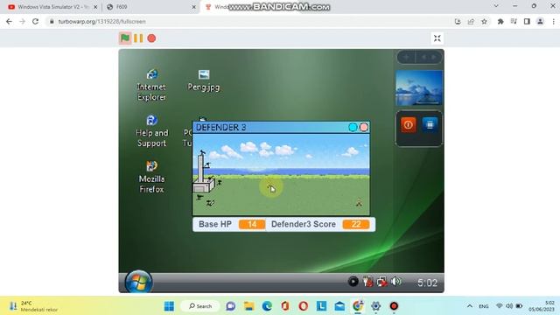Open the Chat app on the Windows taskbar
The image size is (560, 315).
pos(231,306)
